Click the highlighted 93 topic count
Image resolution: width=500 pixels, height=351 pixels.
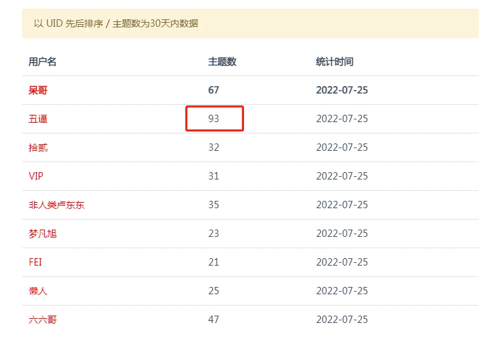[x=214, y=119]
